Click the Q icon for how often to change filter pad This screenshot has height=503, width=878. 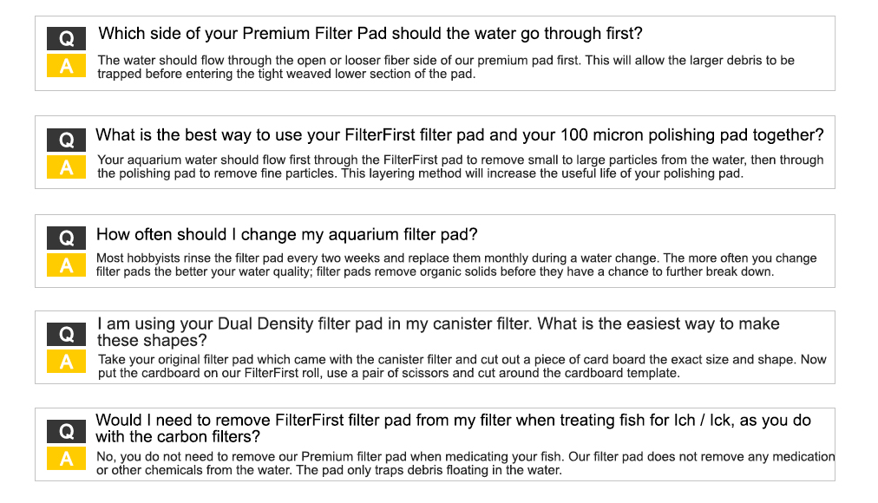pos(66,238)
